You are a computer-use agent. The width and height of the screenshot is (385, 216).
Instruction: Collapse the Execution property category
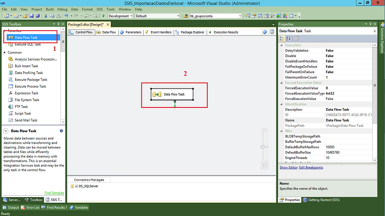click(281, 45)
